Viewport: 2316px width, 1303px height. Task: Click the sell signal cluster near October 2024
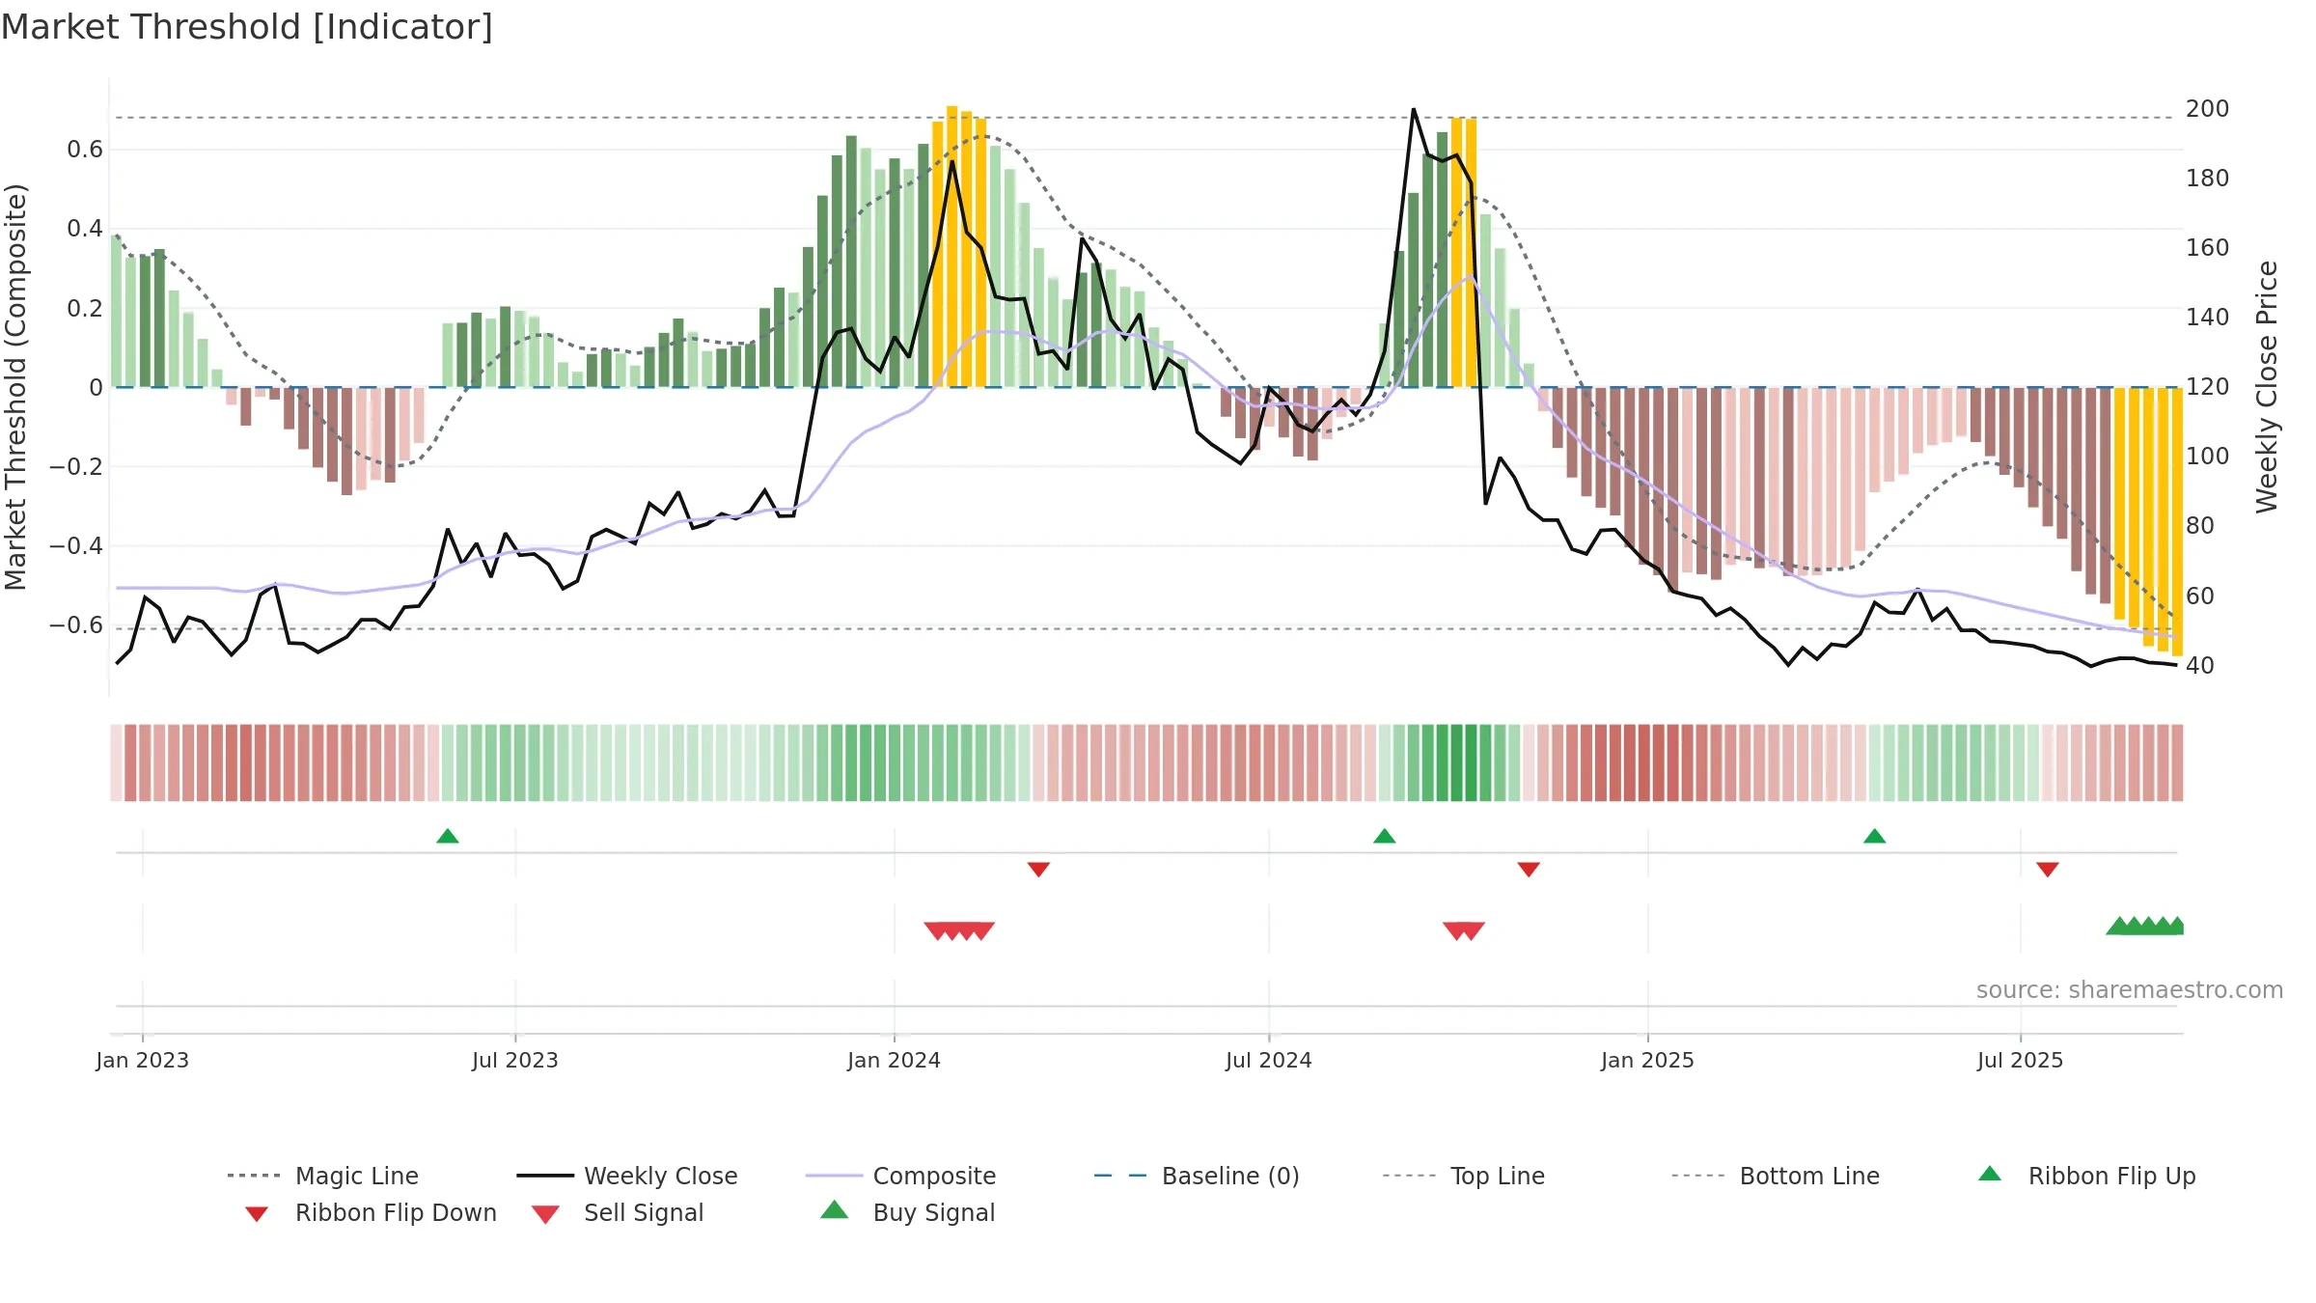1464,930
